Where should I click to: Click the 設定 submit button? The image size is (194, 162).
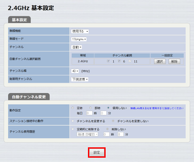(x=97, y=152)
